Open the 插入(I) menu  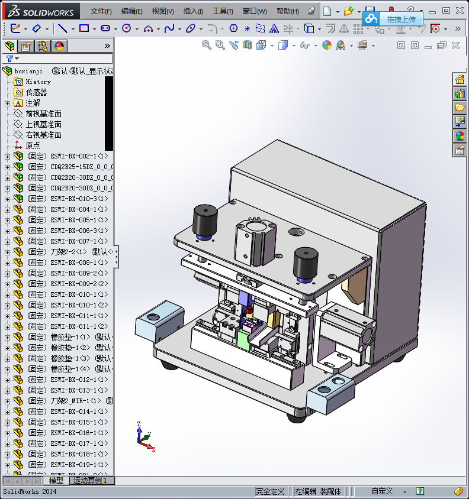point(193,11)
